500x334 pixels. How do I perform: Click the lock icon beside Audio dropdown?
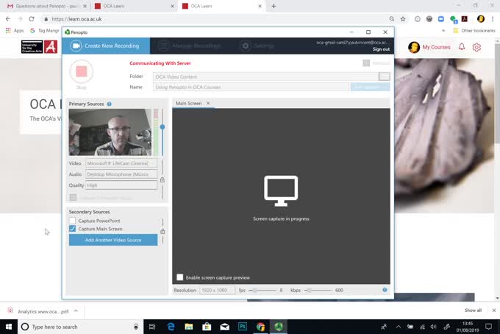(162, 180)
